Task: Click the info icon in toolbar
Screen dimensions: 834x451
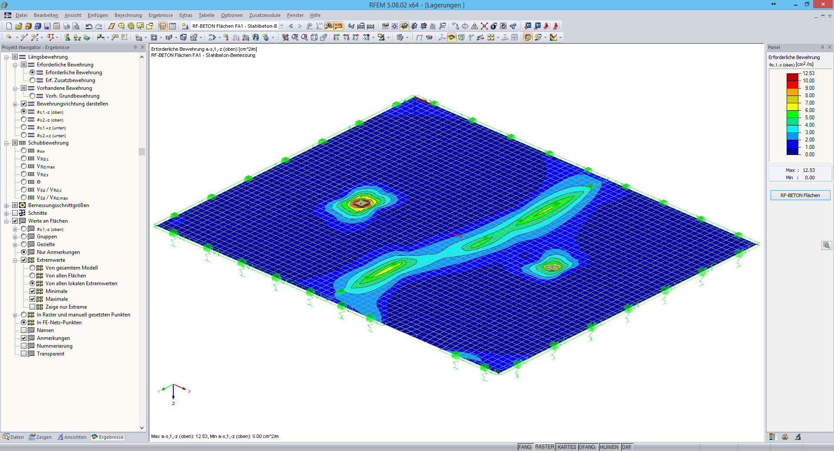Action: click(x=493, y=26)
